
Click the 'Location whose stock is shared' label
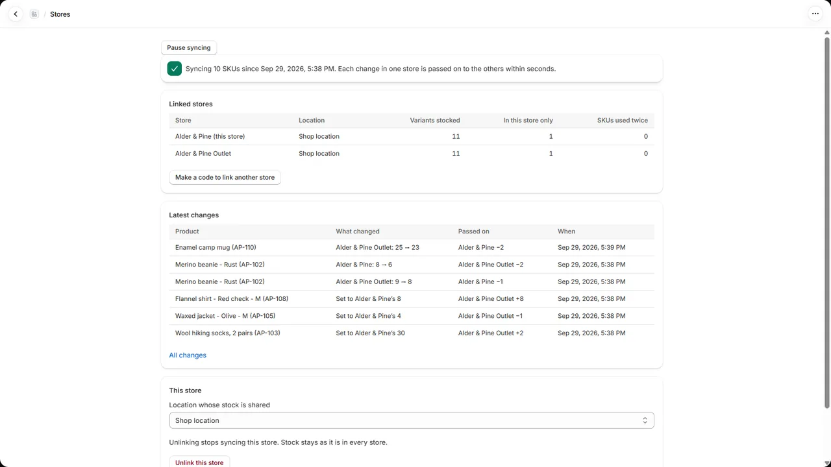tap(219, 405)
